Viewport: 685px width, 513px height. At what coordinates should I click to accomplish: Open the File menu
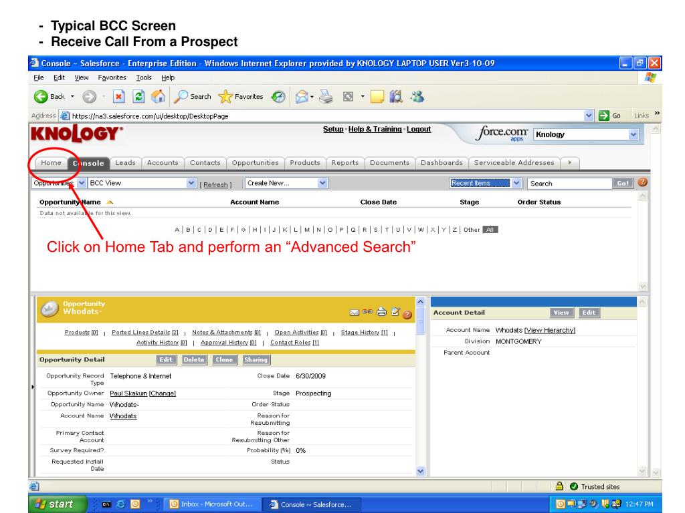click(x=38, y=77)
